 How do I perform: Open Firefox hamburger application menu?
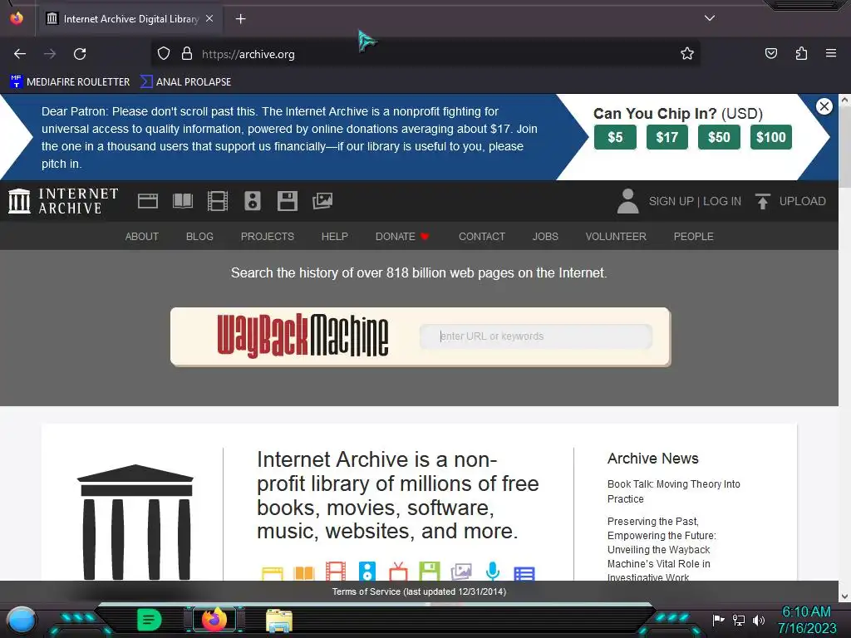point(831,53)
